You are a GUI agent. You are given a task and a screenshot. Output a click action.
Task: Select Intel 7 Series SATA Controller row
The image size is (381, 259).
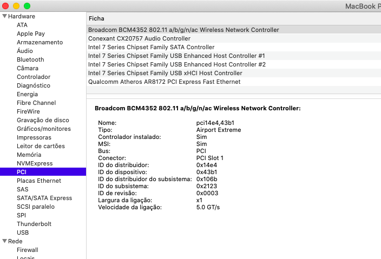tap(233, 47)
